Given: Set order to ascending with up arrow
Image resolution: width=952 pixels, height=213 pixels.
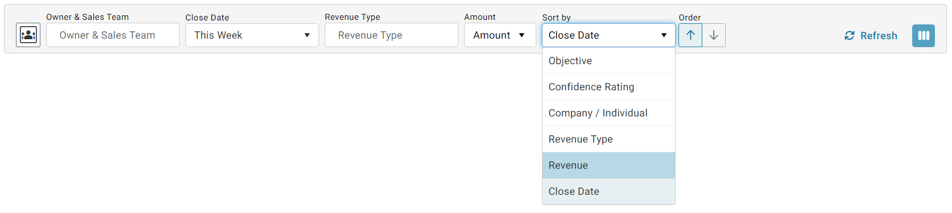Looking at the screenshot, I should coord(690,35).
